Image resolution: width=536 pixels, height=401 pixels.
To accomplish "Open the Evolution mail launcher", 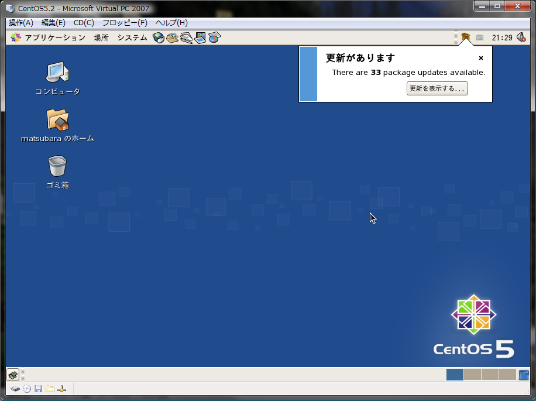I will pyautogui.click(x=172, y=37).
